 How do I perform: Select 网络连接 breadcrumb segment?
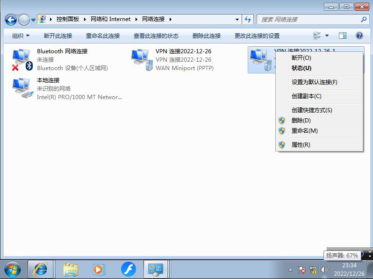click(x=153, y=19)
